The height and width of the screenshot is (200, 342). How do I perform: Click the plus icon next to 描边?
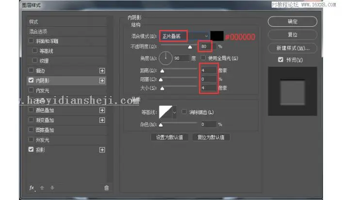[x=102, y=71]
